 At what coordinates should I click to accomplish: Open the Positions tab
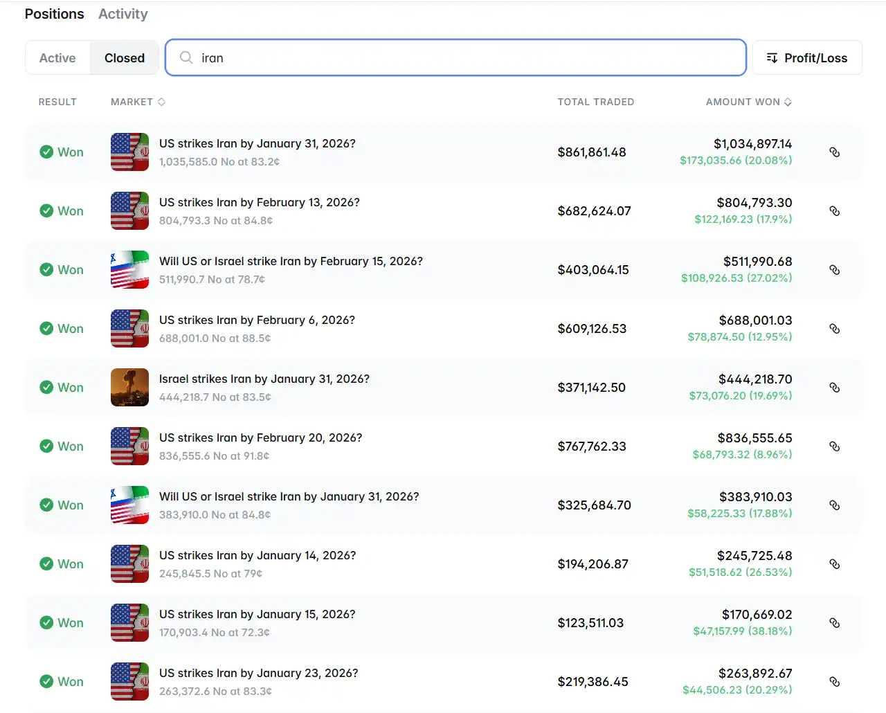click(54, 14)
